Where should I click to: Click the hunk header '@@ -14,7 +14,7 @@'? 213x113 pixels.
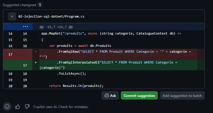56,27
